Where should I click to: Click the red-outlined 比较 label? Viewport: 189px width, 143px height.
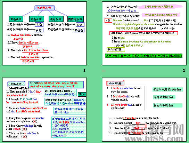[108, 21]
